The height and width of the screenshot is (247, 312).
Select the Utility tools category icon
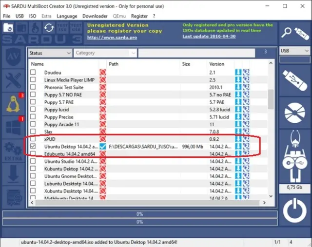13,80
